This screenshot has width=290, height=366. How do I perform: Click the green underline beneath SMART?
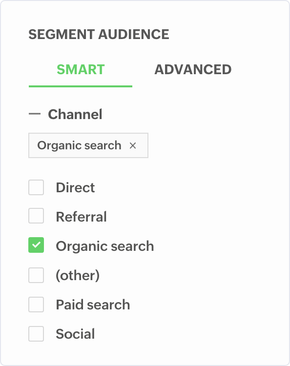pos(81,86)
